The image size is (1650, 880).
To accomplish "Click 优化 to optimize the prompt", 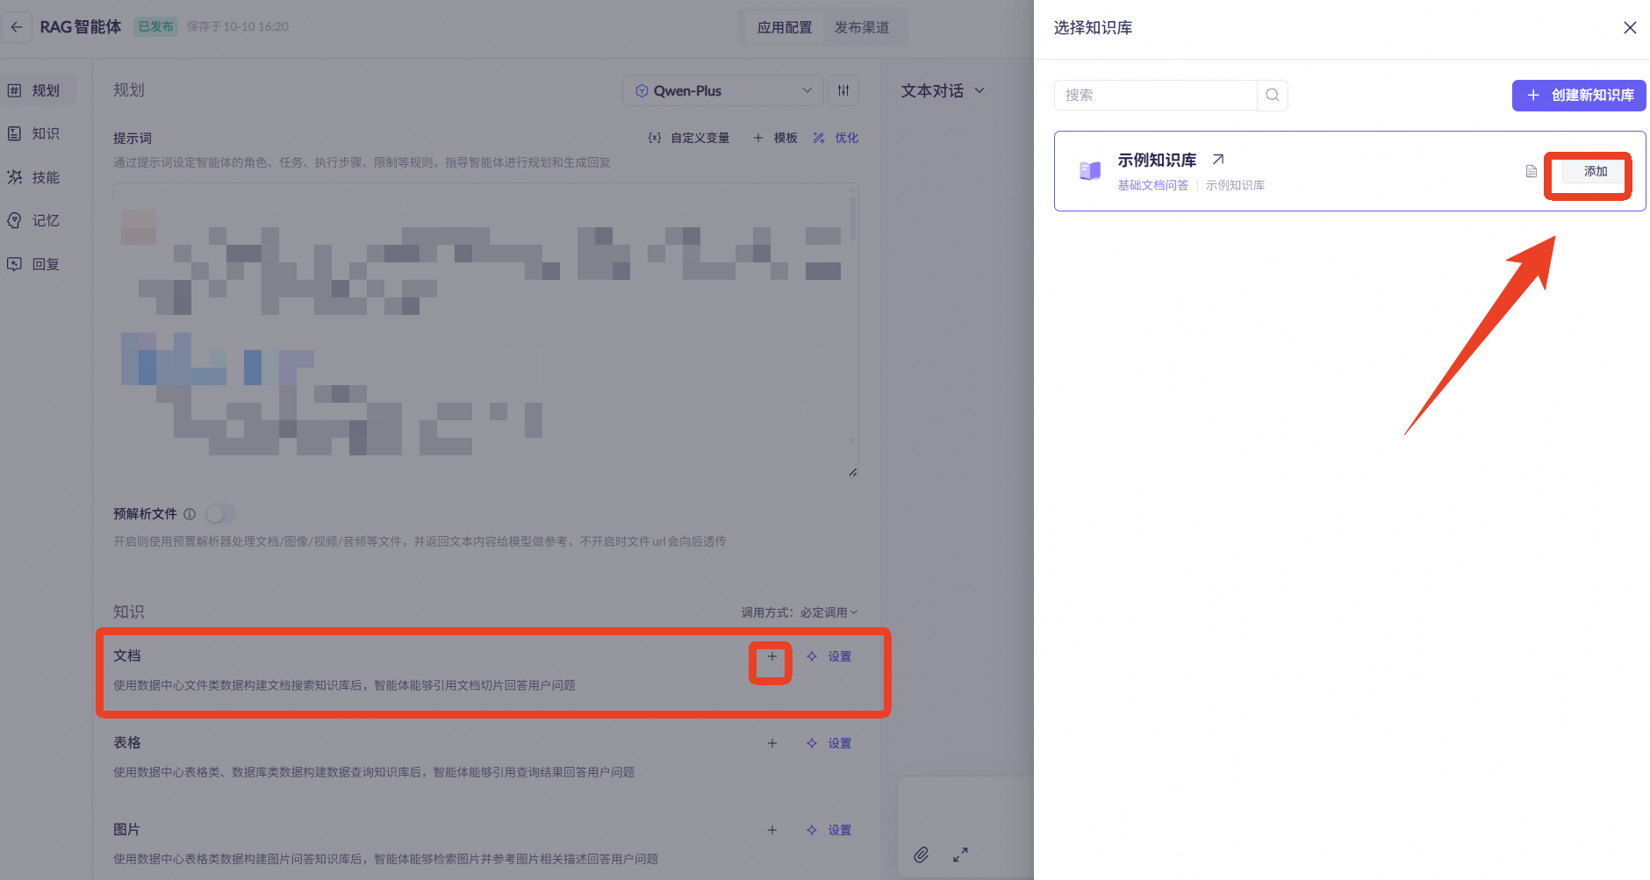I will coord(836,138).
